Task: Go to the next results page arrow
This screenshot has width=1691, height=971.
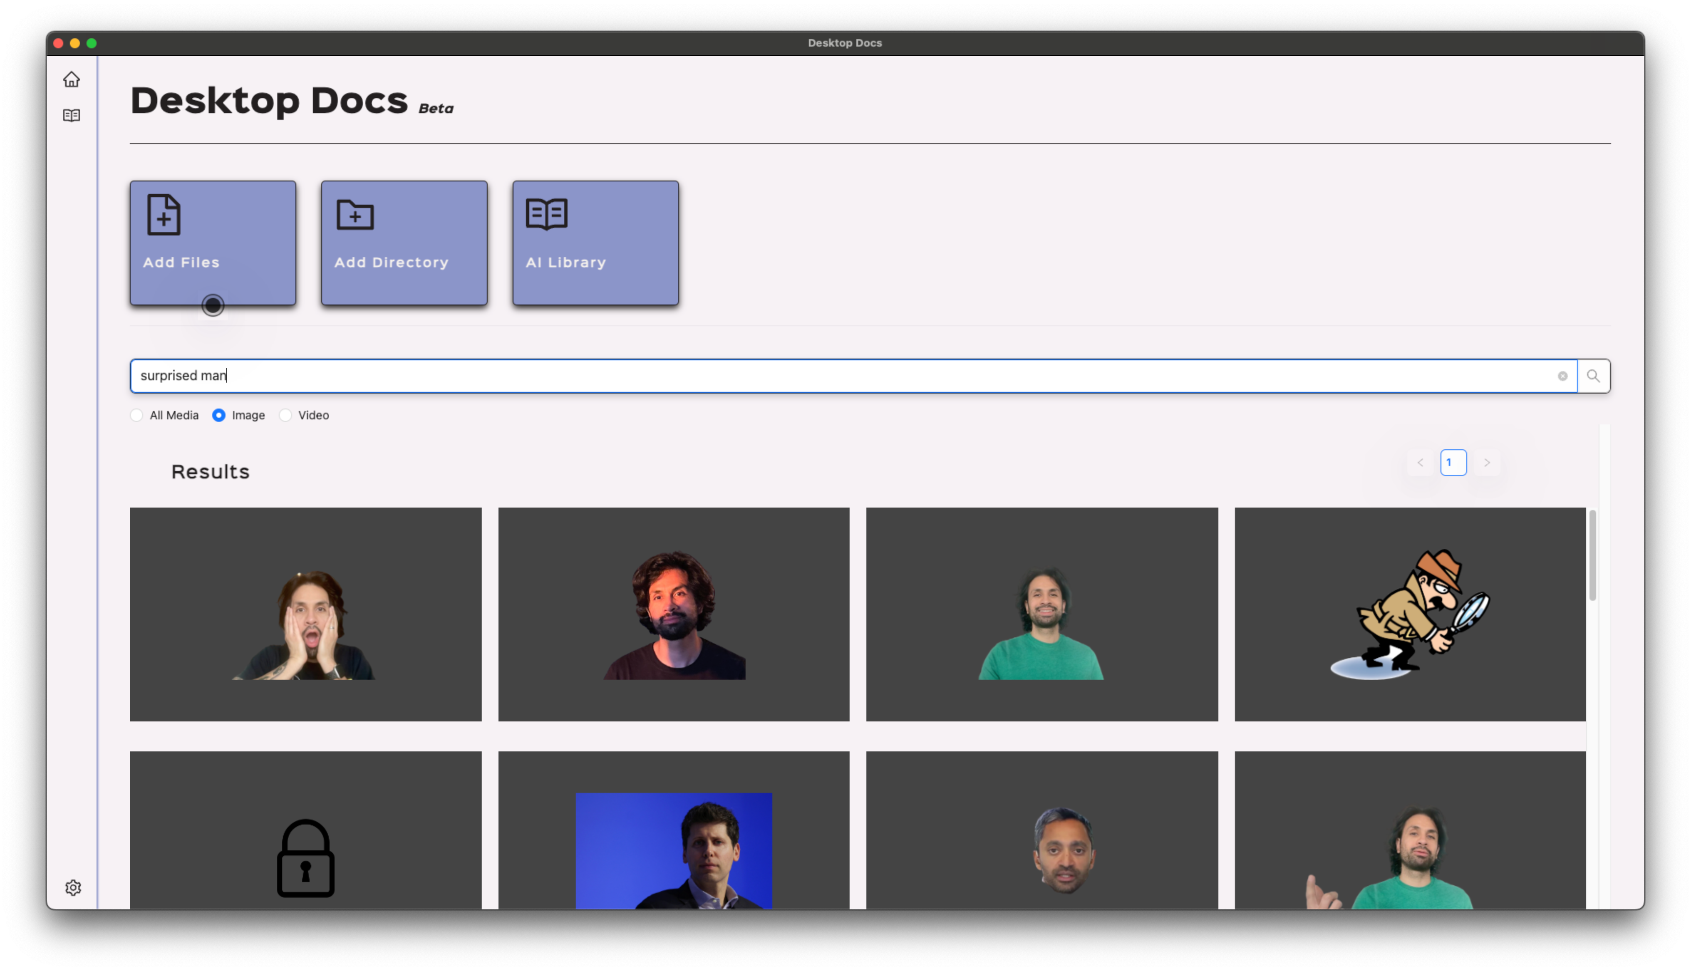Action: pyautogui.click(x=1487, y=463)
